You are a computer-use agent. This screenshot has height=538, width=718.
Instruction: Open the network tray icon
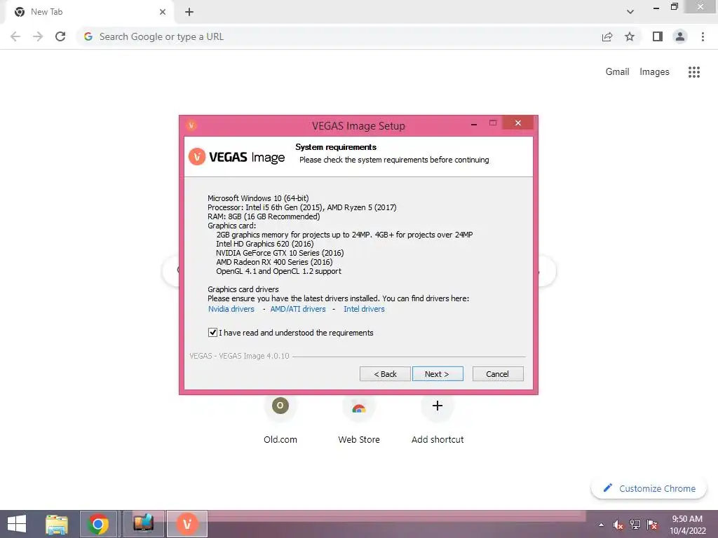click(x=635, y=525)
